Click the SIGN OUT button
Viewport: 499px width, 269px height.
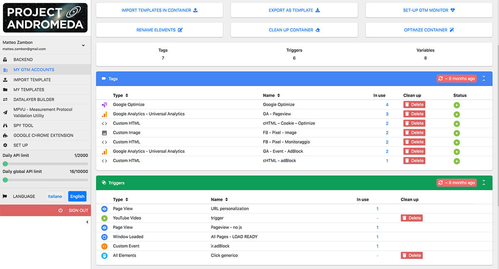click(x=45, y=210)
